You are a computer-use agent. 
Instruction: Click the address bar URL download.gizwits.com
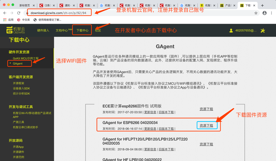58,13
